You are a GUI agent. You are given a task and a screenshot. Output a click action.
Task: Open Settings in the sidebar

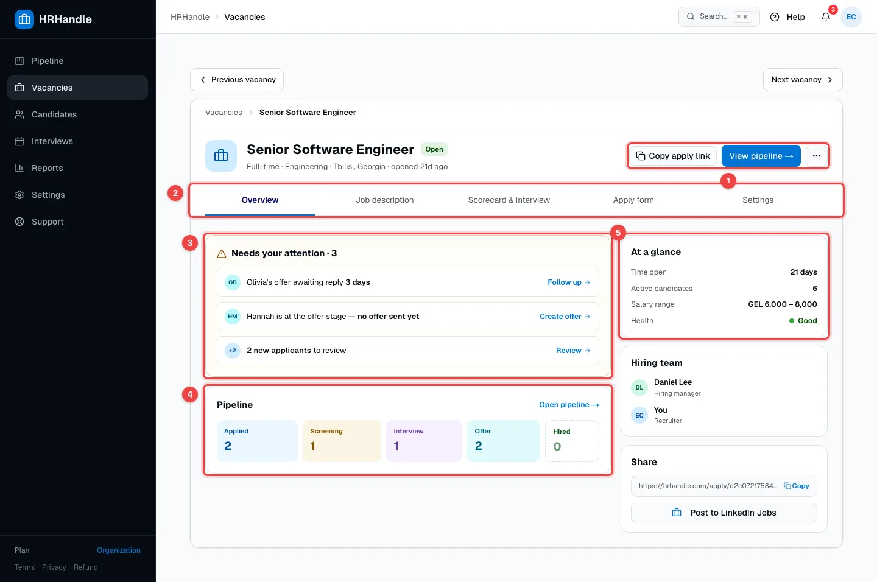[x=77, y=195]
